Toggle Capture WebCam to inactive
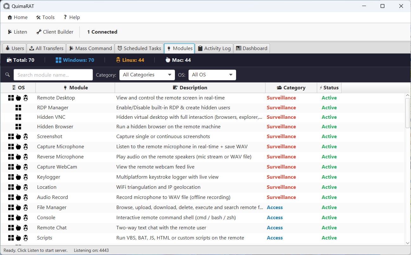411x255 pixels. coord(329,167)
